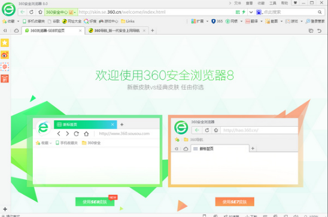Open 登录管家 login manager
Image resolution: width=328 pixels, height=217 pixels.
click(315, 21)
